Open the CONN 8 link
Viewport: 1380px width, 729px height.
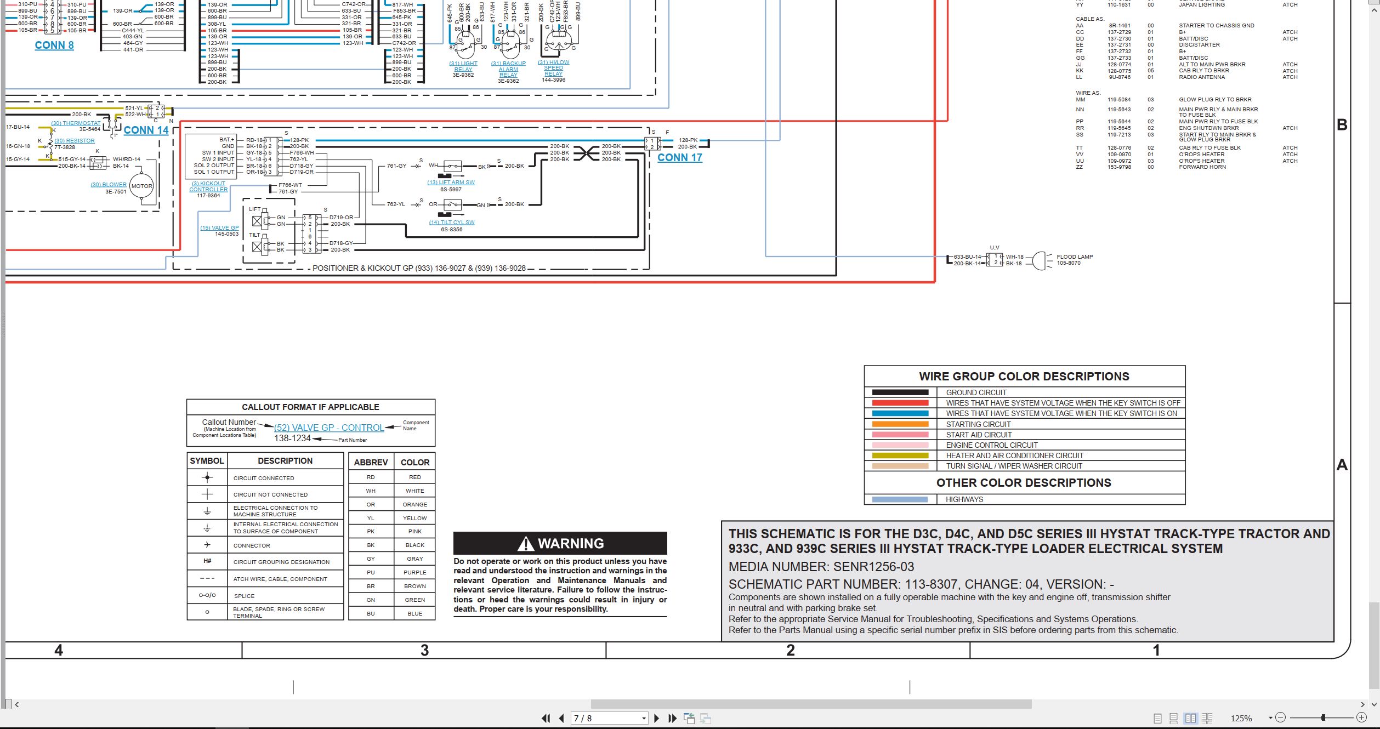54,45
